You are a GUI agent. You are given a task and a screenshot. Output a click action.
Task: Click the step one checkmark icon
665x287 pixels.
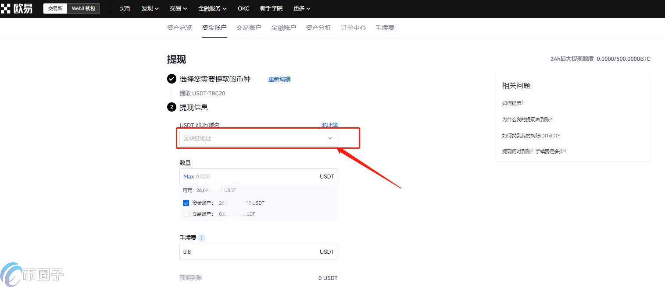[172, 79]
